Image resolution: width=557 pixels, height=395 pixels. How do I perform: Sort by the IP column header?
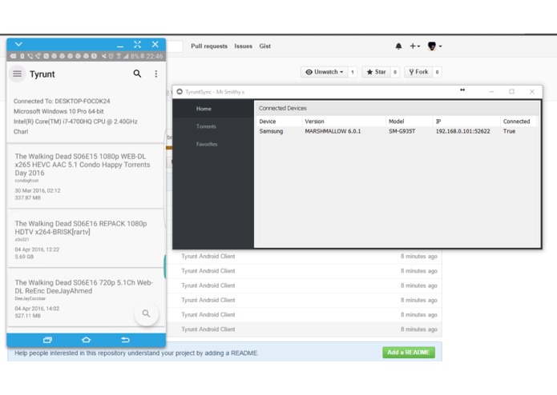(466, 122)
